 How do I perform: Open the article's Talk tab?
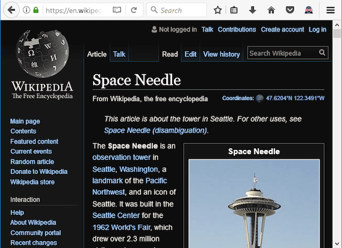(x=119, y=54)
